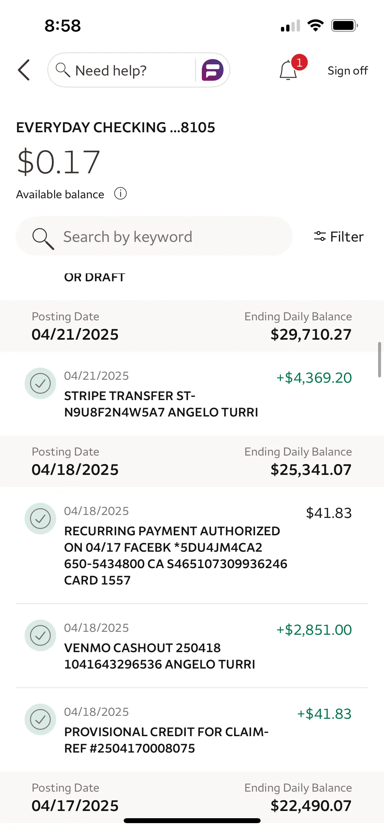Tap checkmark circle beside FACEBK recurring payment
The height and width of the screenshot is (831, 384).
[x=40, y=519]
